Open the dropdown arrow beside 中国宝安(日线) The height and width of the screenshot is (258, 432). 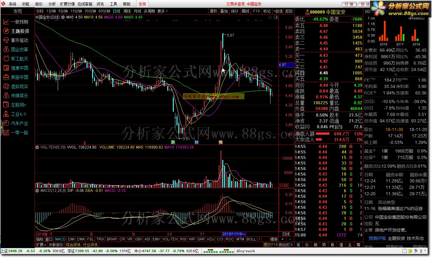coord(64,18)
